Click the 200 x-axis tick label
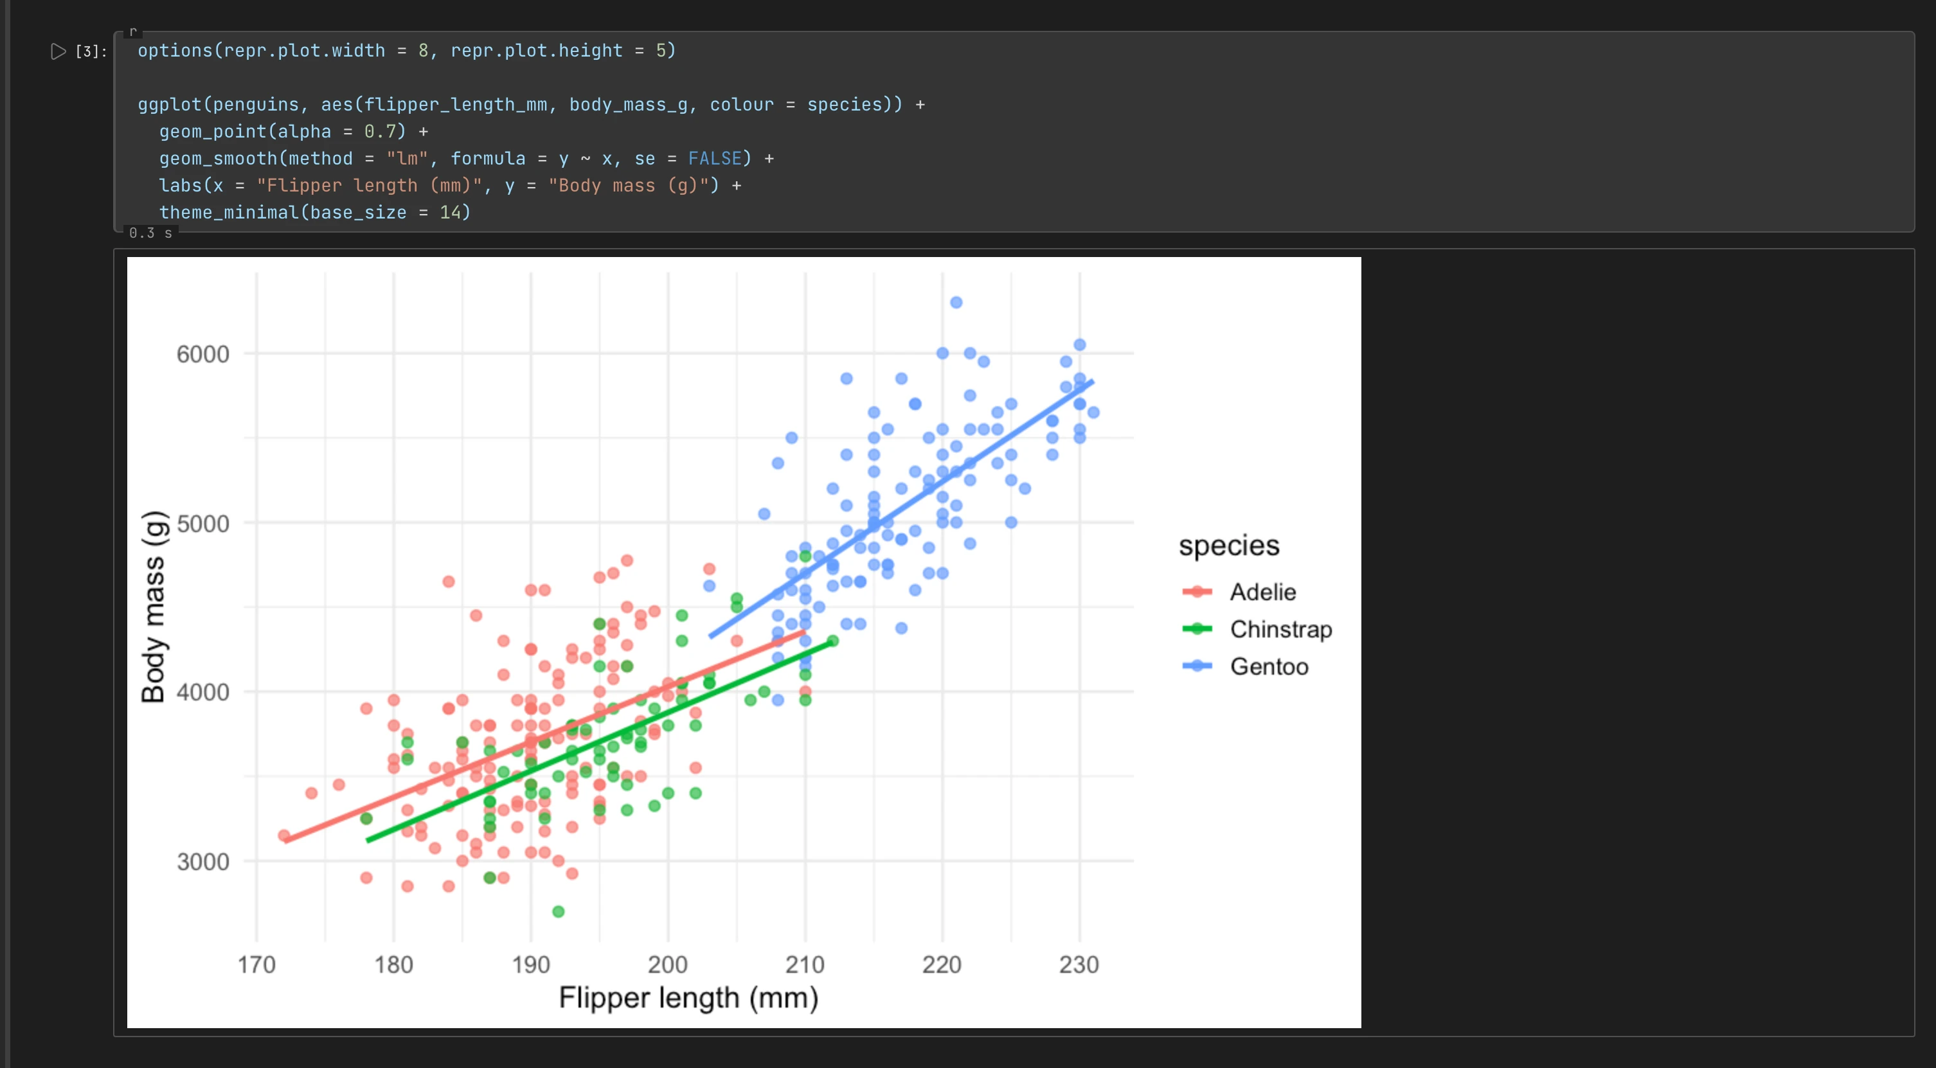 coord(667,965)
